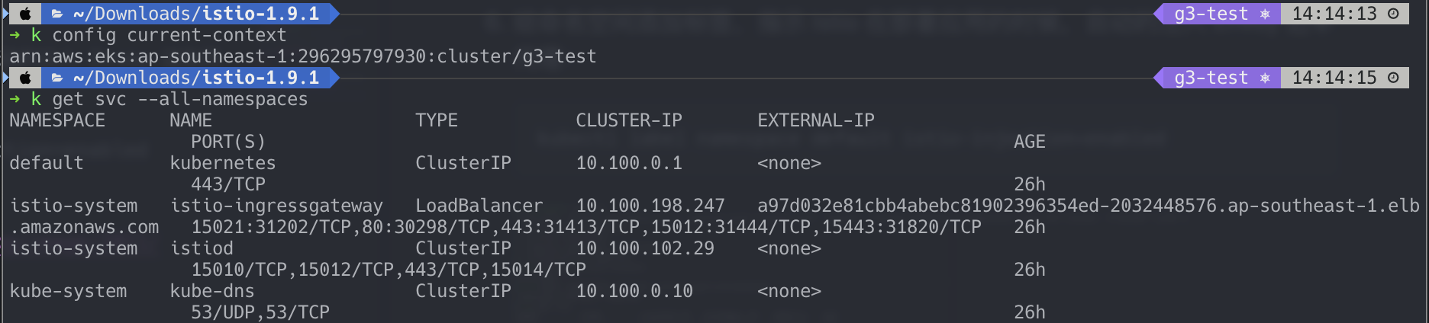This screenshot has height=323, width=1429.
Task: Click the folder icon on the 14:14:15 prompt
Action: [57, 78]
